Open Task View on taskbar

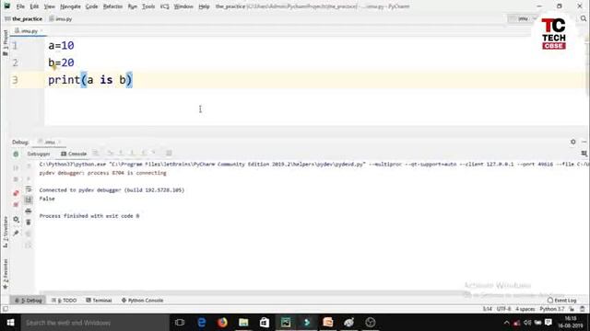180,323
